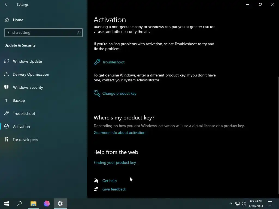Click the vertical scrollbar on the right
This screenshot has width=279, height=209.
click(278, 135)
